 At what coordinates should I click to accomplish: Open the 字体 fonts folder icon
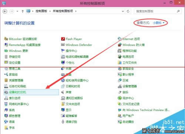point(6,128)
